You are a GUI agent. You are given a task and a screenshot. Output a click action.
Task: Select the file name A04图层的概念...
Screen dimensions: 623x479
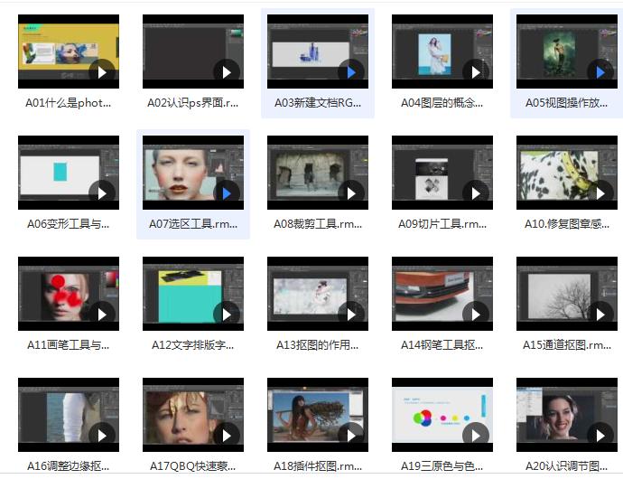(442, 103)
